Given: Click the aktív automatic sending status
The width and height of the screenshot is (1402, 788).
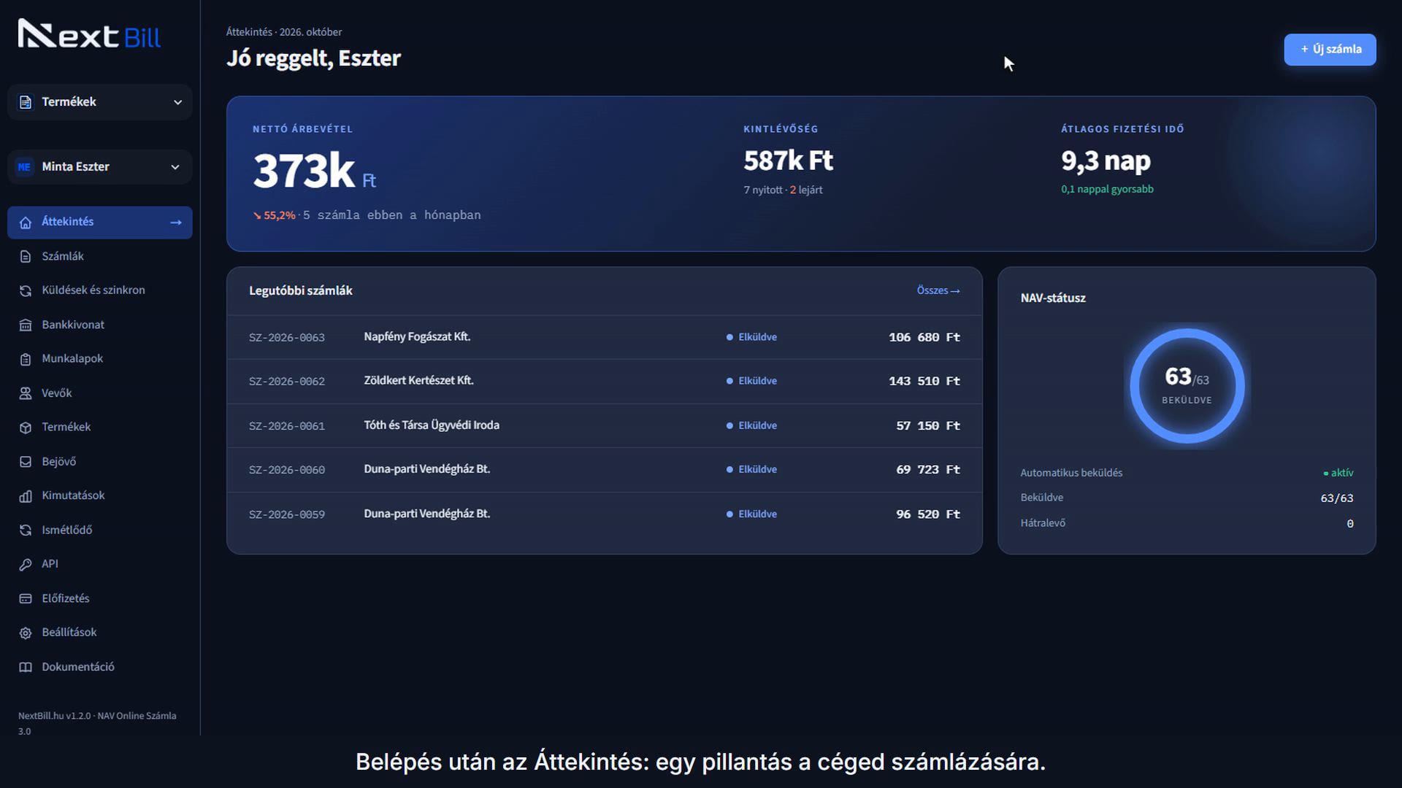Looking at the screenshot, I should click(x=1338, y=473).
